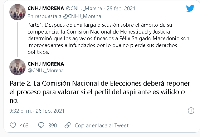
Task: Click the chain link copy icon
Action: tap(68, 125)
